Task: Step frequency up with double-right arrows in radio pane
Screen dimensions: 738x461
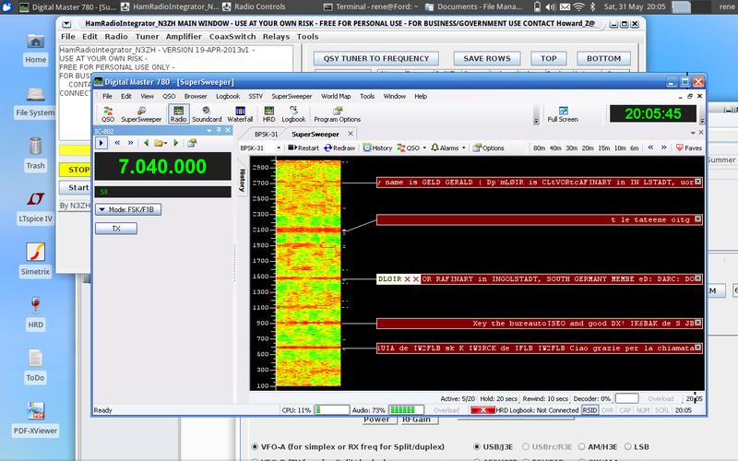Action: click(x=130, y=143)
